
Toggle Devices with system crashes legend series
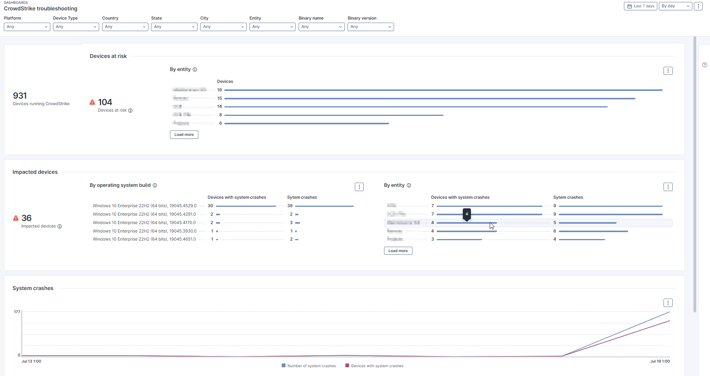[x=374, y=366]
